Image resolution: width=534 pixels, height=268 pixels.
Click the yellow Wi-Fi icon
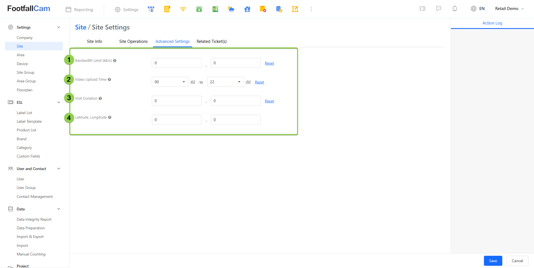183,9
